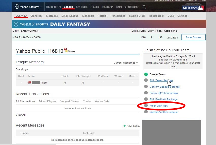Open the Confirm League Settings link
This screenshot has height=145, width=216.
click(164, 87)
